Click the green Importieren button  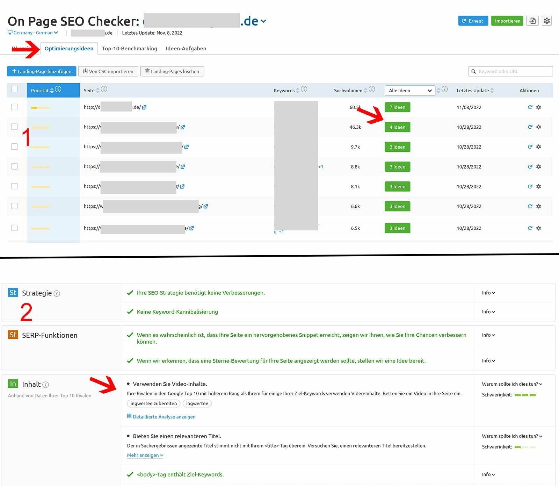(x=507, y=21)
